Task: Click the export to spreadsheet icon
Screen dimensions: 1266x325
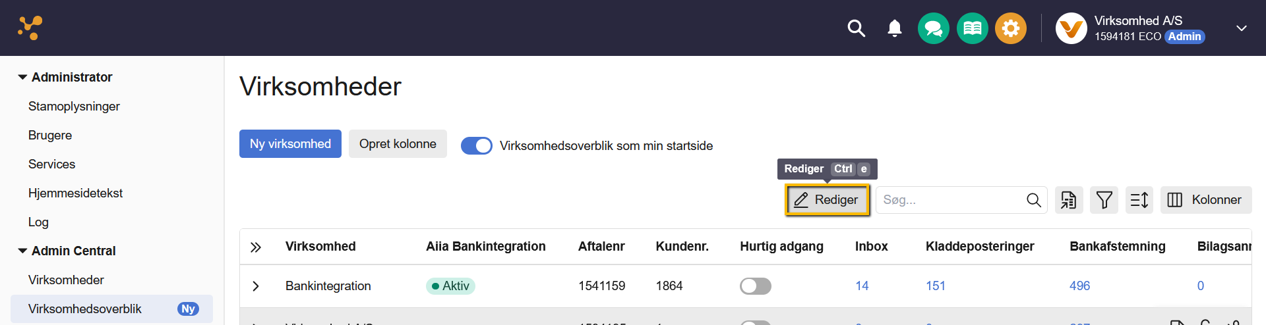Action: [1069, 200]
